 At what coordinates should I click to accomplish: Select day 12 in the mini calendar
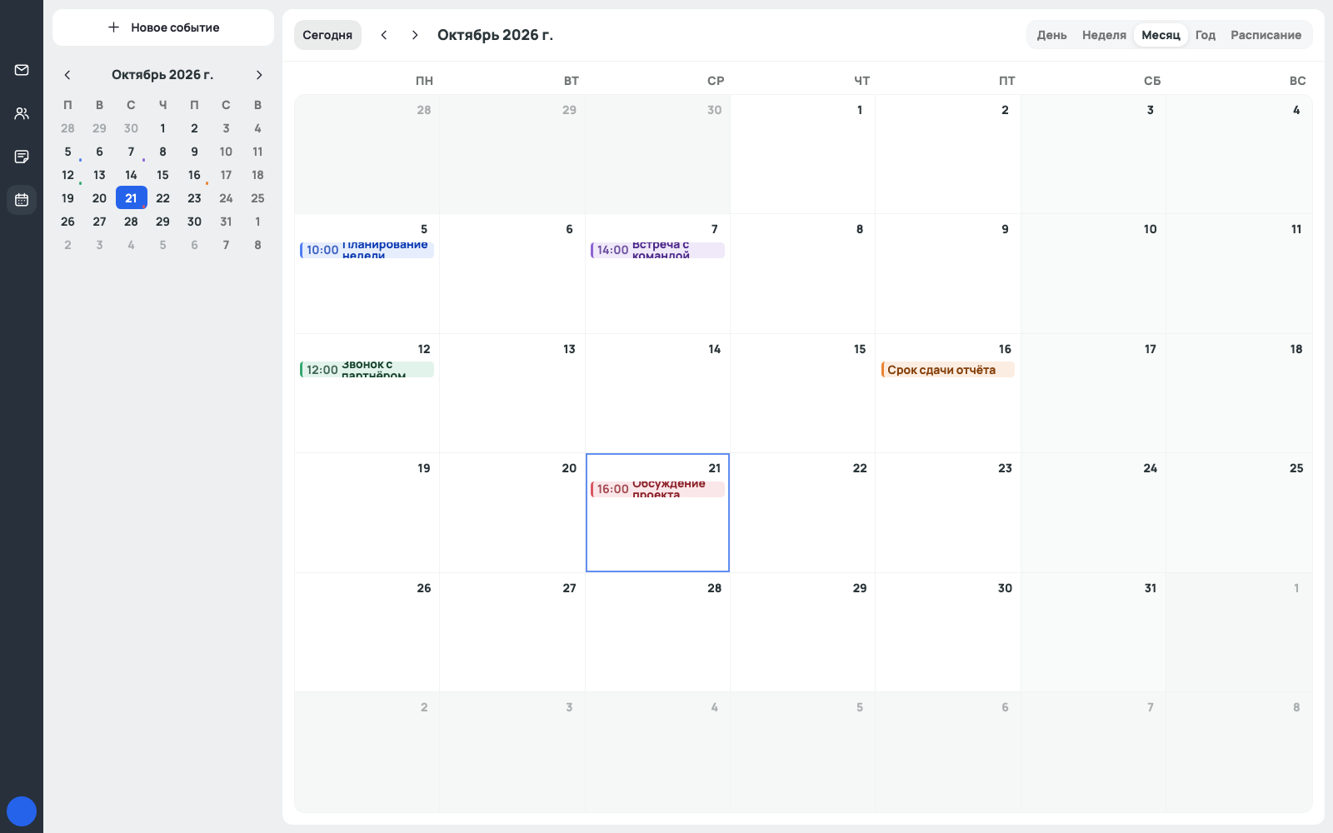click(x=67, y=175)
